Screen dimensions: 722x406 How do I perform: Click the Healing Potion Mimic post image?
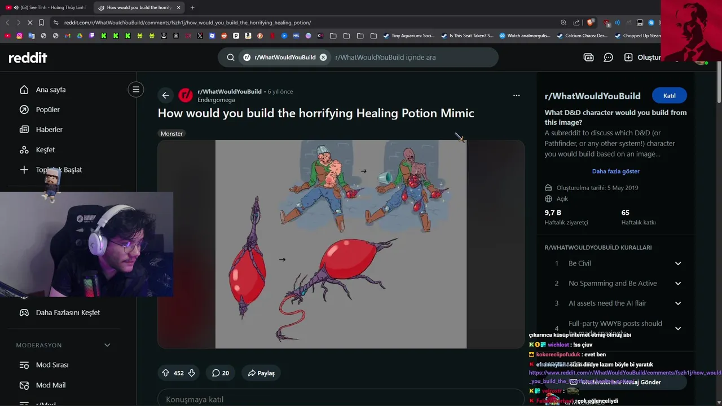pos(341,244)
